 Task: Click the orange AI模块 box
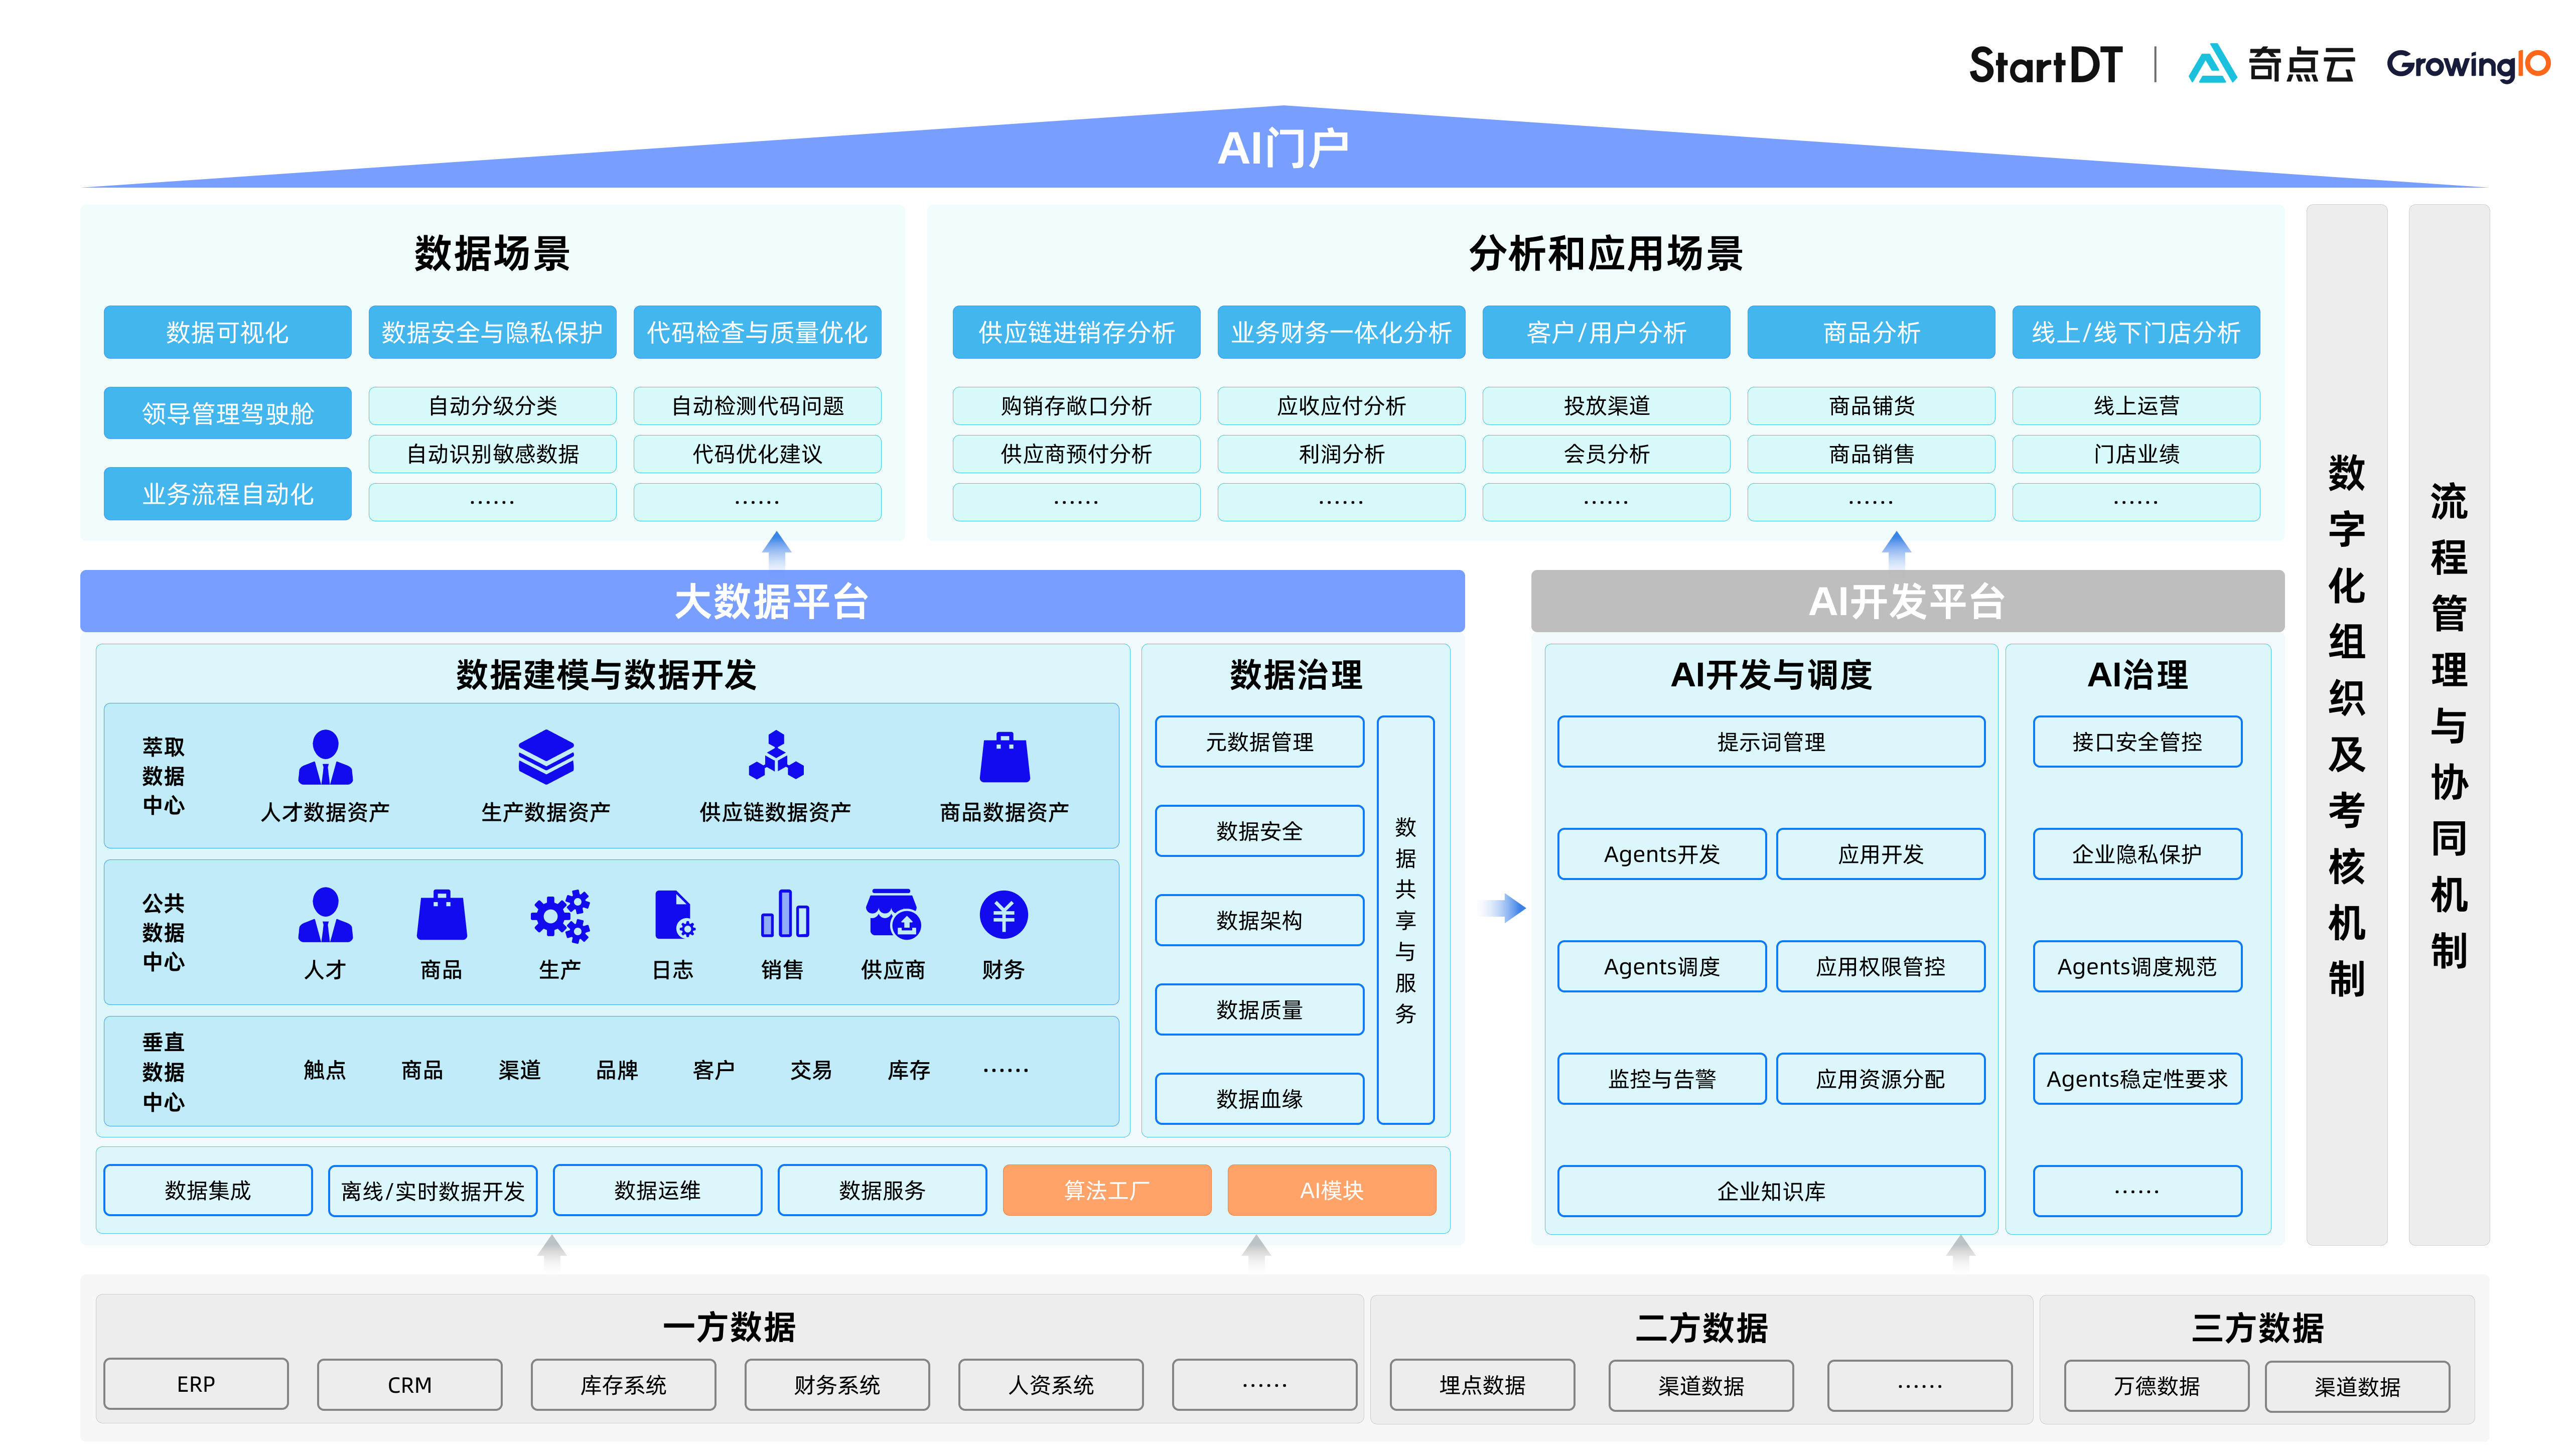(1331, 1190)
